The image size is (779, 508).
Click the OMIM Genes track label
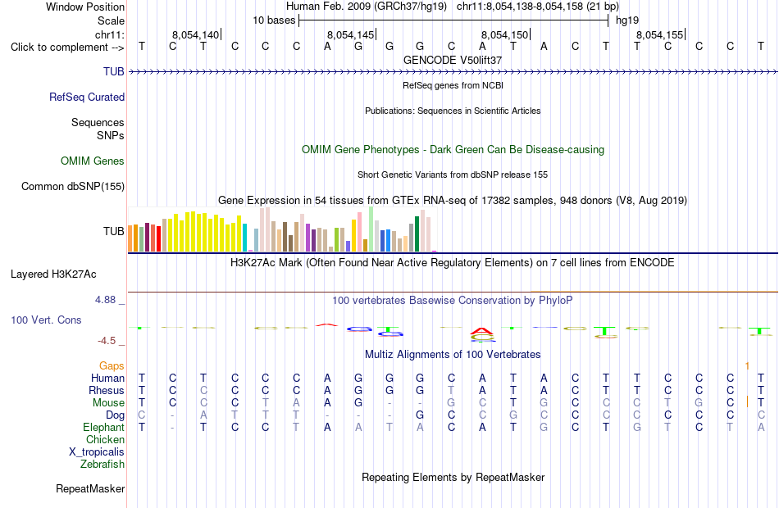coord(93,161)
